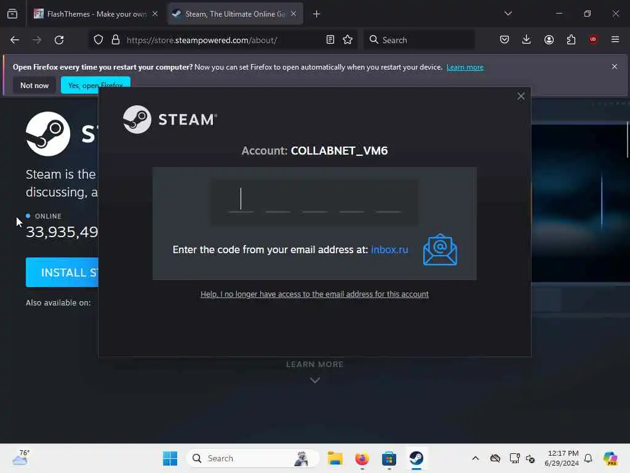Click the weather widget showing 76°
This screenshot has width=630, height=473.
tap(20, 458)
